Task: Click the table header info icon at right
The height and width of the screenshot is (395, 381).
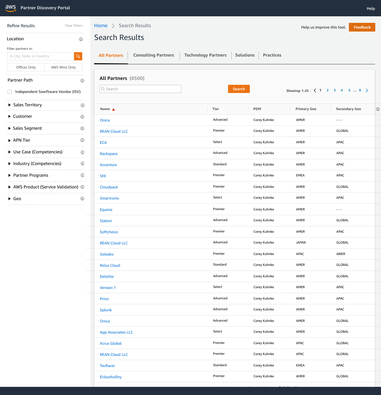Action: pyautogui.click(x=378, y=109)
